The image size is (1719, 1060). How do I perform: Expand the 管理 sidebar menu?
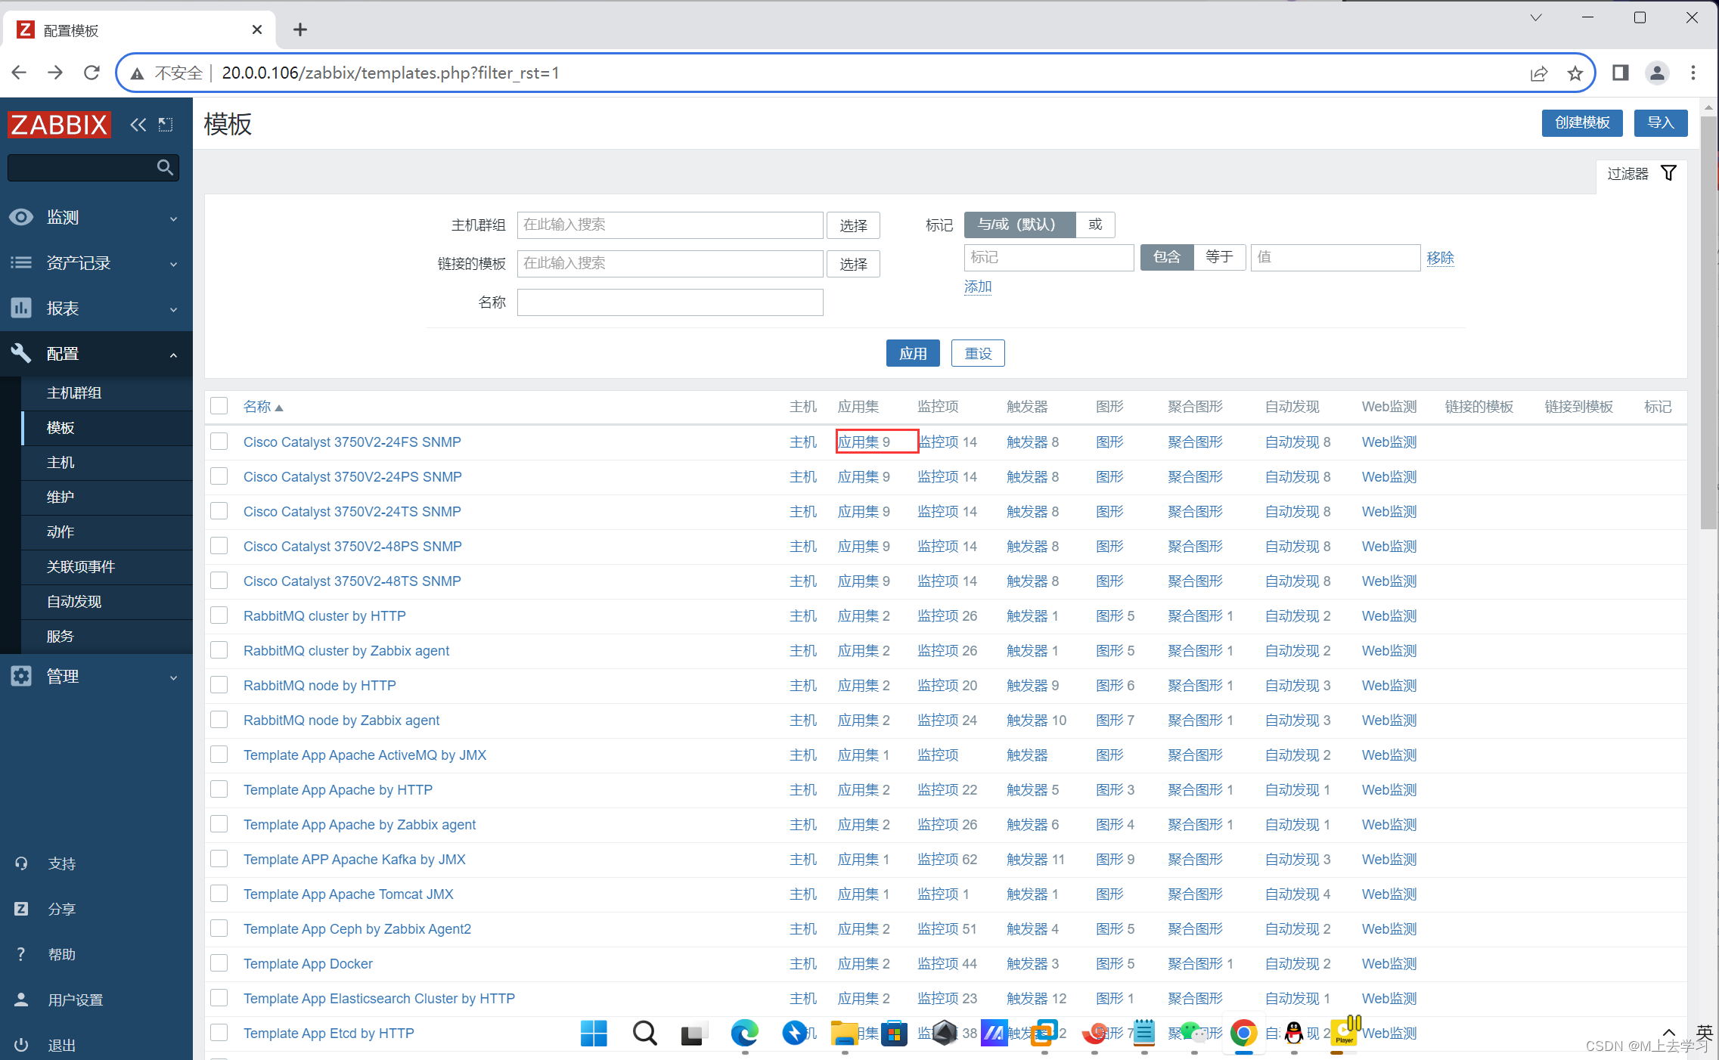96,677
